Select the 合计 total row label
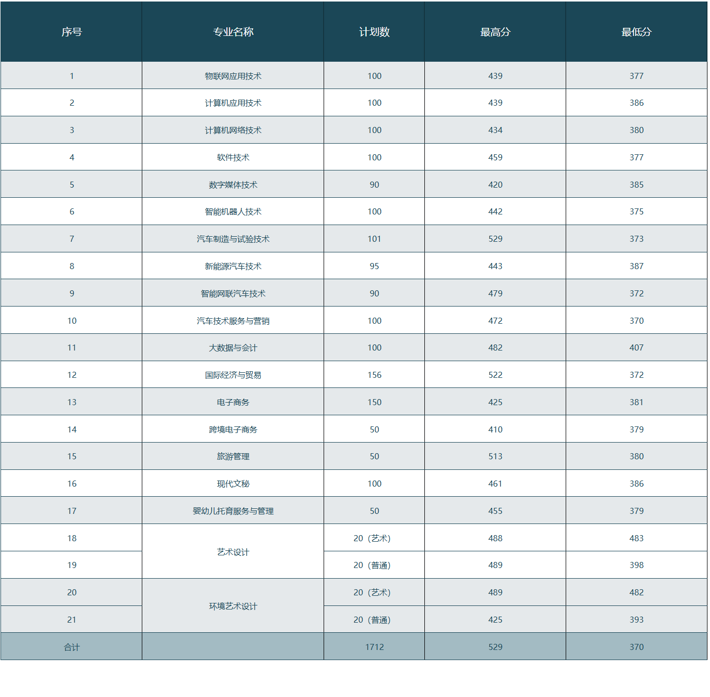This screenshot has height=697, width=710. (71, 647)
